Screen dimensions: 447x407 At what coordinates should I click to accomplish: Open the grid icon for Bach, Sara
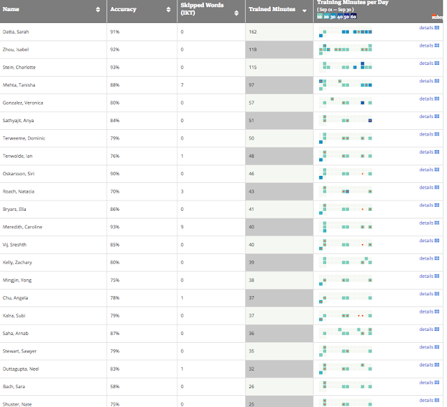pyautogui.click(x=437, y=383)
